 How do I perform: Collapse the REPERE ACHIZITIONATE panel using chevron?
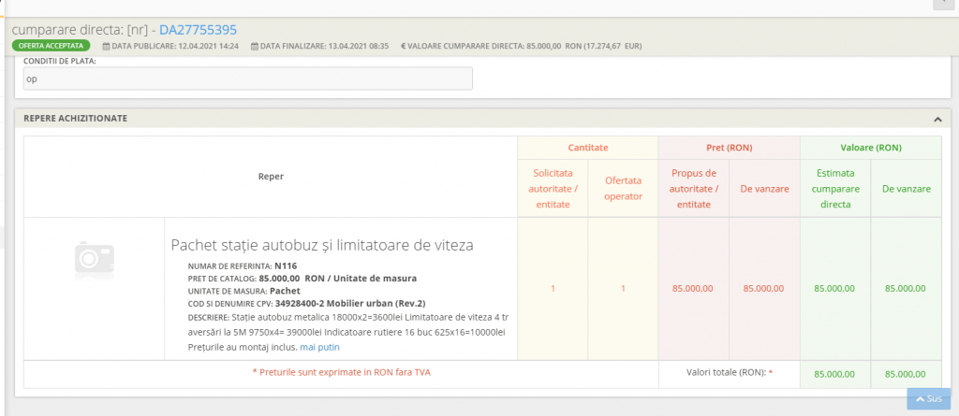click(x=937, y=119)
